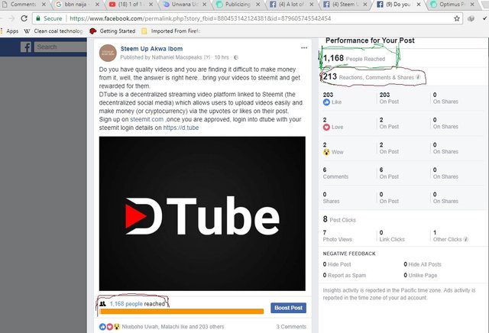Open the Getting Started bookmark

tap(112, 31)
